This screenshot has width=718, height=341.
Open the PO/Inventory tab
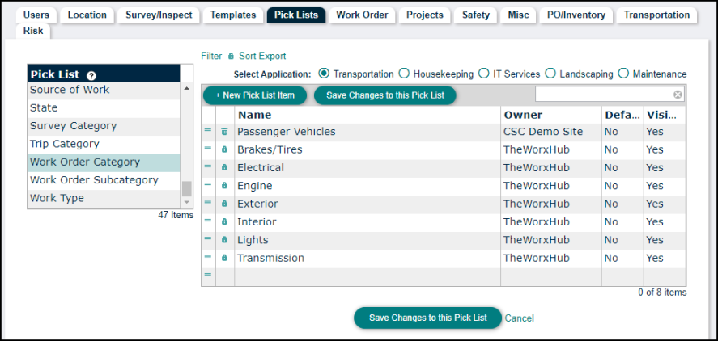pos(576,15)
